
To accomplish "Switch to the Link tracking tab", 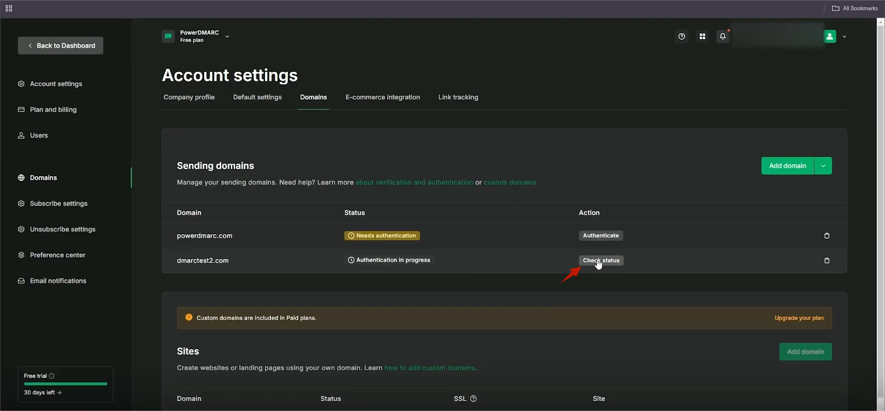I will [x=458, y=97].
